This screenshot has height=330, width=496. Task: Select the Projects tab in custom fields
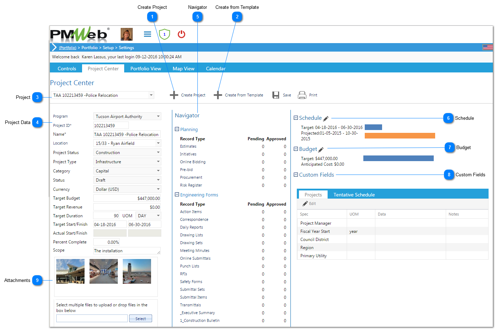[313, 195]
